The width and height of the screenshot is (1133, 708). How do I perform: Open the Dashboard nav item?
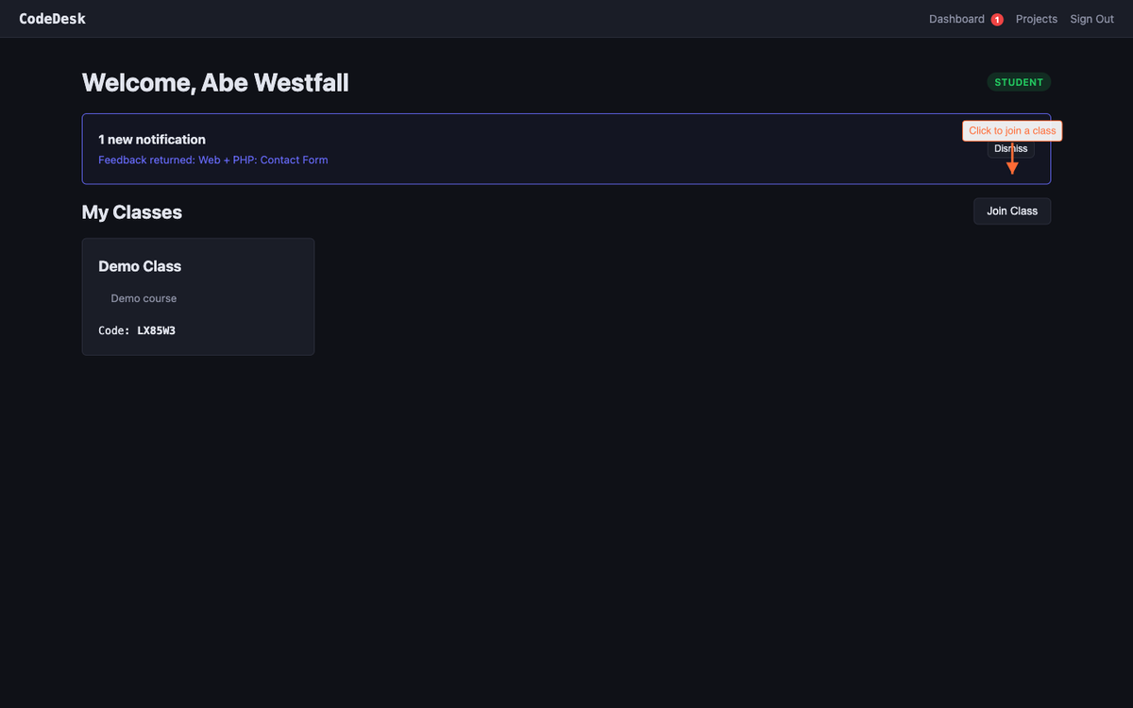pyautogui.click(x=956, y=19)
